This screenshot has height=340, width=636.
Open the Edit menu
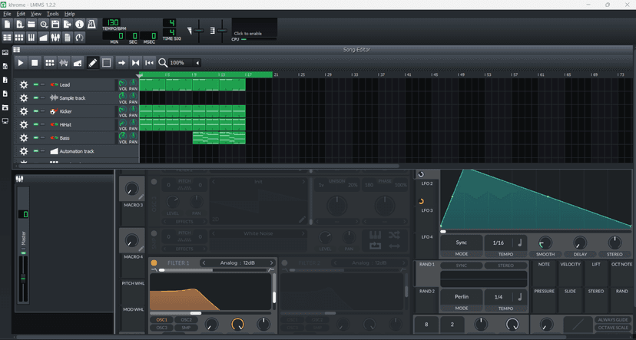tap(21, 14)
